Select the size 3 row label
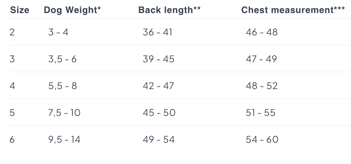Image resolution: width=351 pixels, height=164 pixels. tap(12, 59)
